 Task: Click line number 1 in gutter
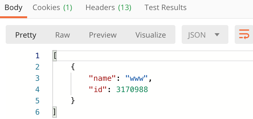click(38, 56)
